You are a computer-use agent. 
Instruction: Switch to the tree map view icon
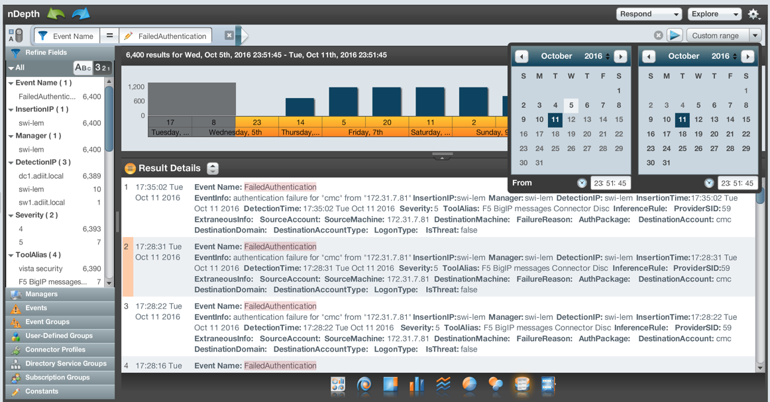point(390,385)
